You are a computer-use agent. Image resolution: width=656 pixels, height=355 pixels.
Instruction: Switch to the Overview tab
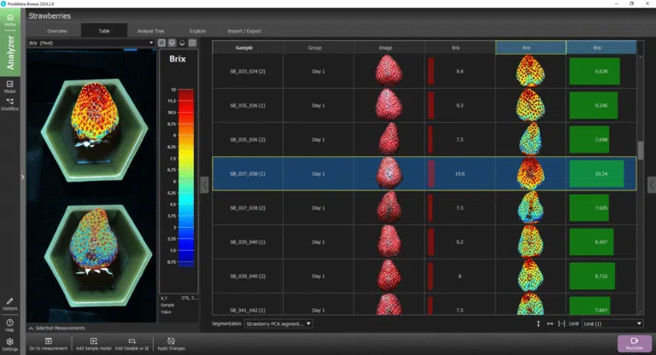pyautogui.click(x=57, y=31)
